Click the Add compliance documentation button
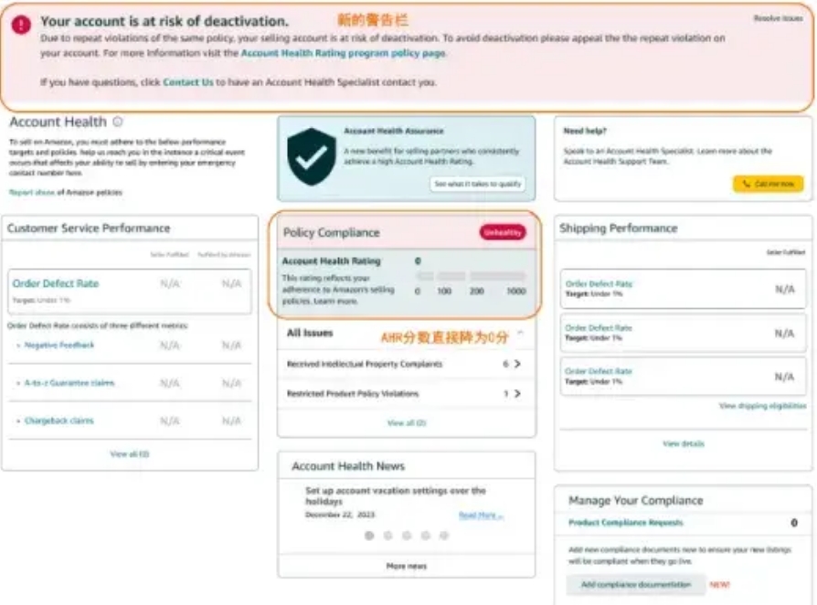Image resolution: width=817 pixels, height=605 pixels. (x=636, y=585)
